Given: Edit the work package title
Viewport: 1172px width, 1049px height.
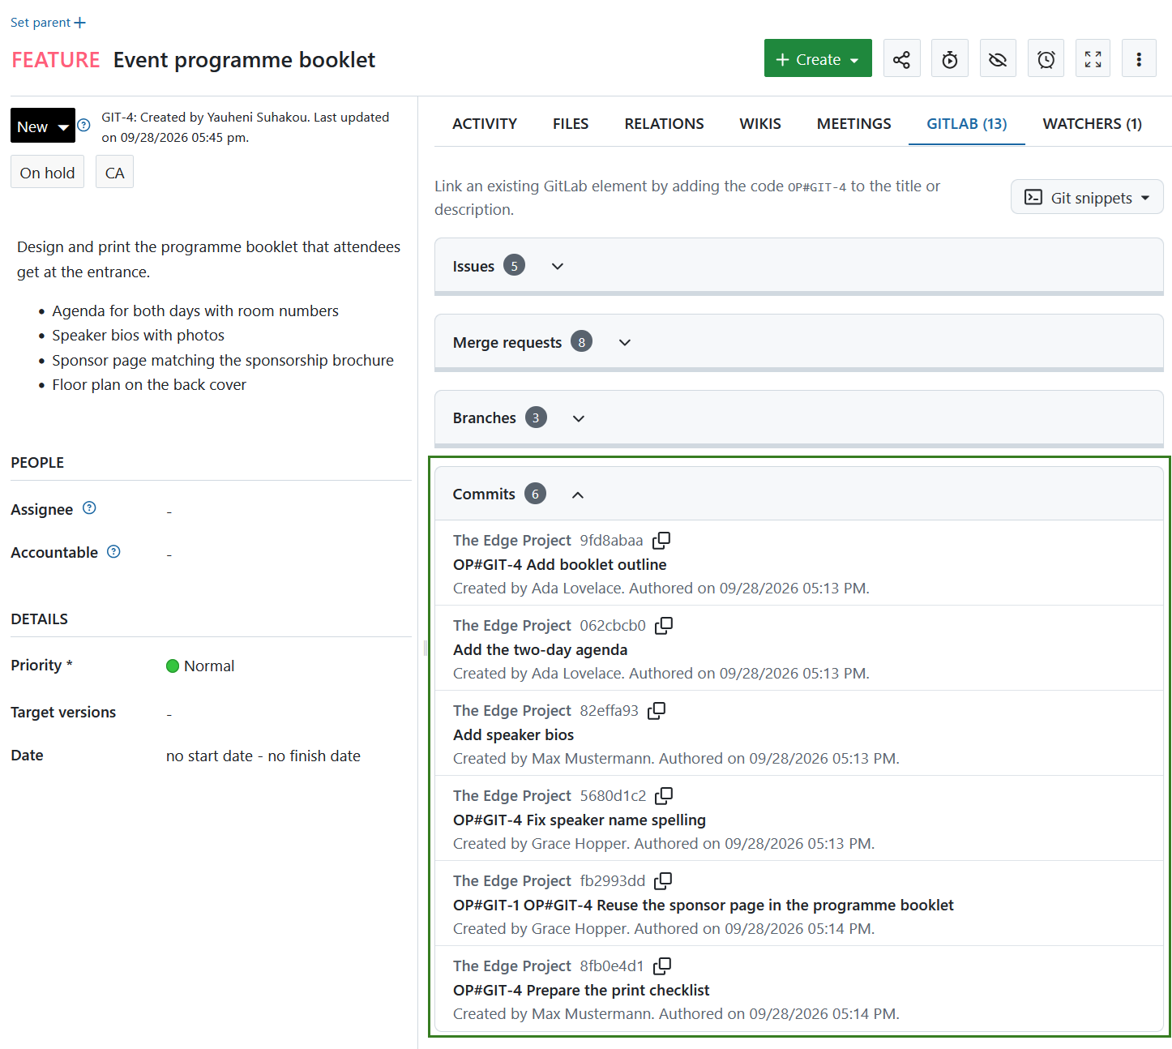Looking at the screenshot, I should (244, 60).
